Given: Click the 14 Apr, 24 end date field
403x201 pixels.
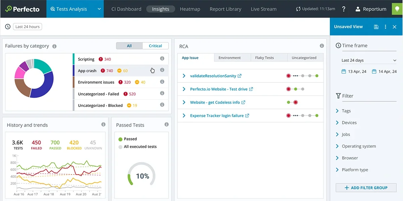Looking at the screenshot, I should pos(384,71).
